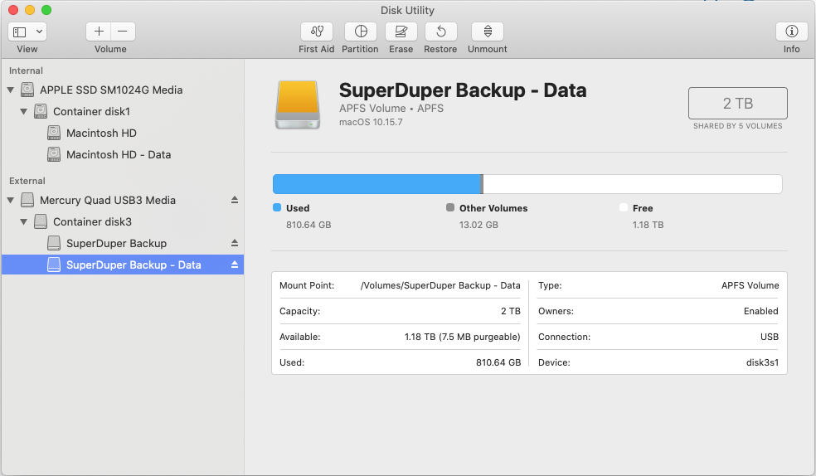This screenshot has width=816, height=476.
Task: Click the blue used-space segment of the bar
Action: pyautogui.click(x=376, y=184)
